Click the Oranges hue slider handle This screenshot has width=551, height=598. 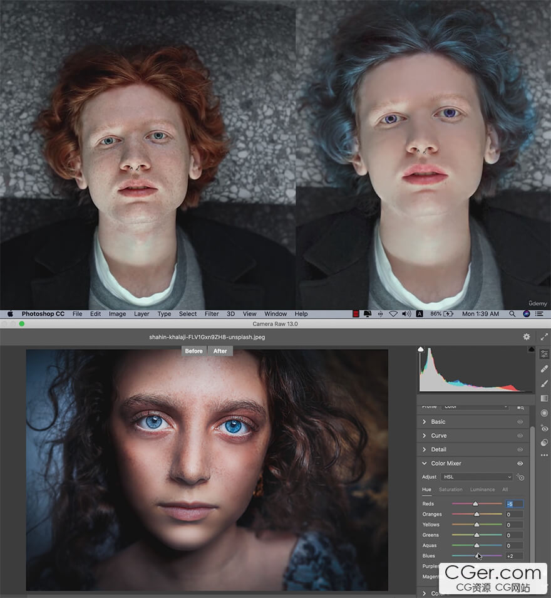[x=476, y=514]
